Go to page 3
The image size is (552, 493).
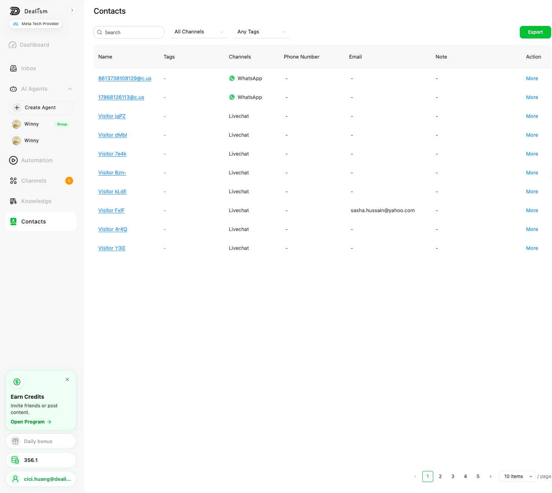coord(453,477)
